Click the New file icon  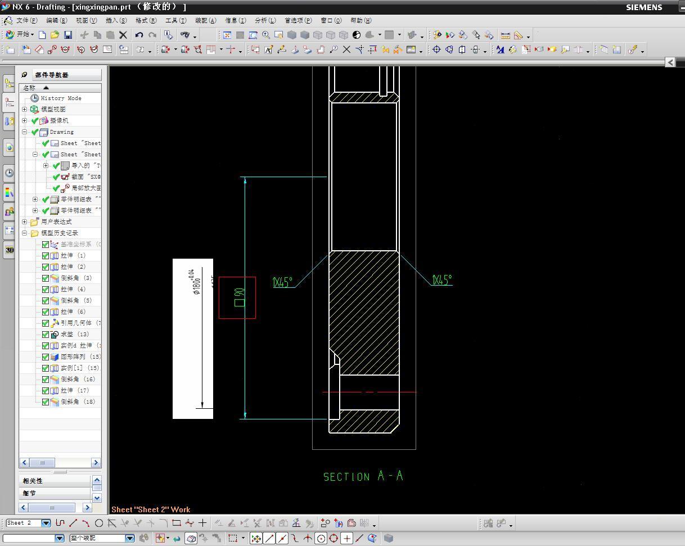[42, 35]
